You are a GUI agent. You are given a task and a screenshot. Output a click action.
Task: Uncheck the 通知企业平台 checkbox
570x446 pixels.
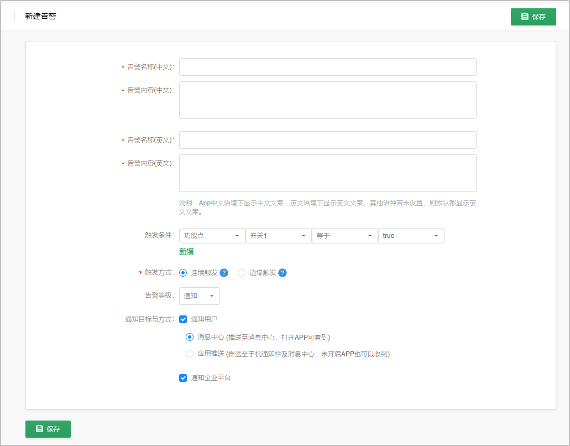[183, 378]
